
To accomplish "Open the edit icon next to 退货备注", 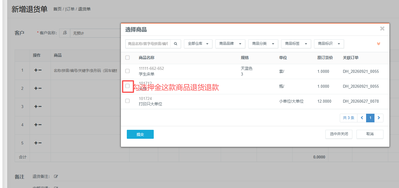I will [x=56, y=176].
